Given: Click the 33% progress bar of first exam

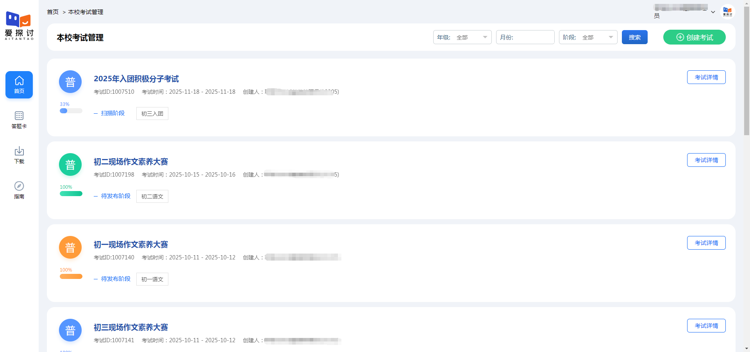Looking at the screenshot, I should tap(71, 111).
